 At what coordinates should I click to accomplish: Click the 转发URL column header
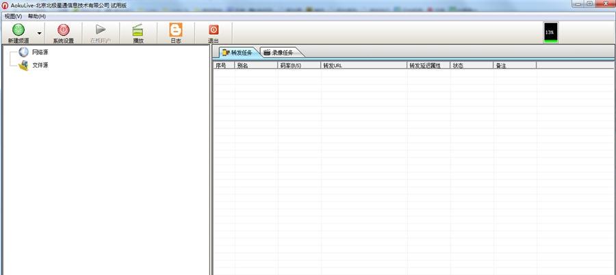point(364,66)
